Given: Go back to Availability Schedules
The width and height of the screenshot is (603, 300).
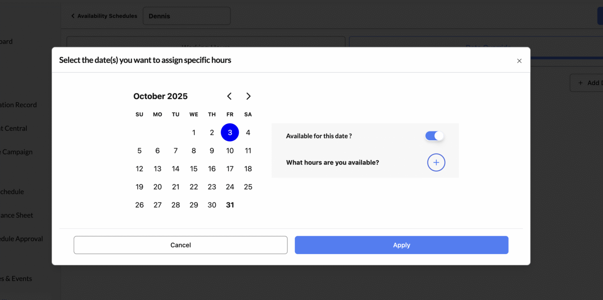Looking at the screenshot, I should click(x=104, y=16).
